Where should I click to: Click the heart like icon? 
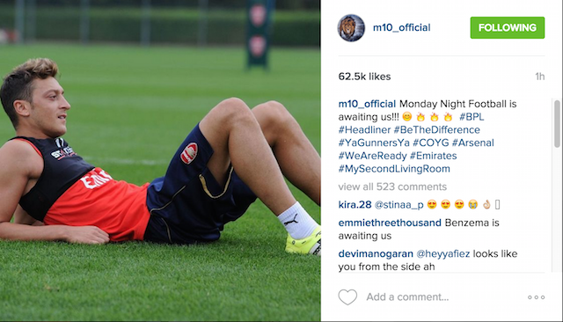click(347, 296)
